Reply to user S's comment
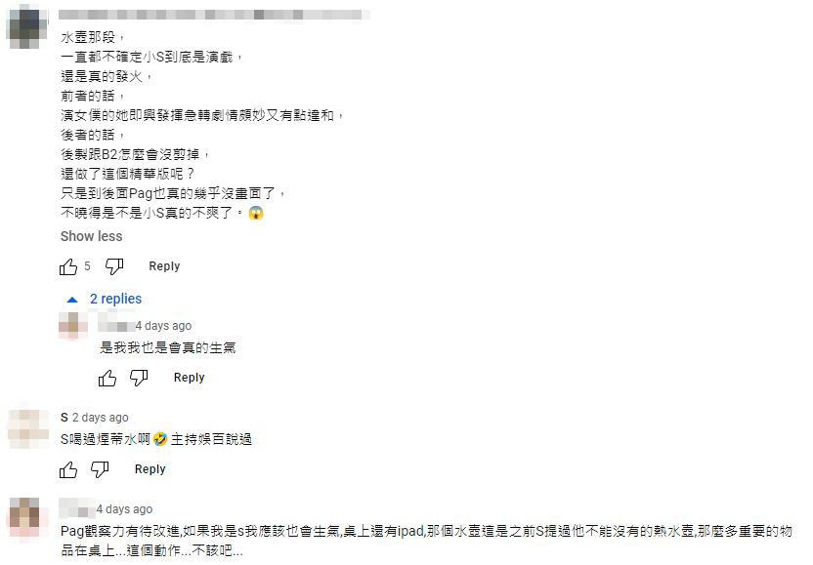813x565 pixels. 150,469
